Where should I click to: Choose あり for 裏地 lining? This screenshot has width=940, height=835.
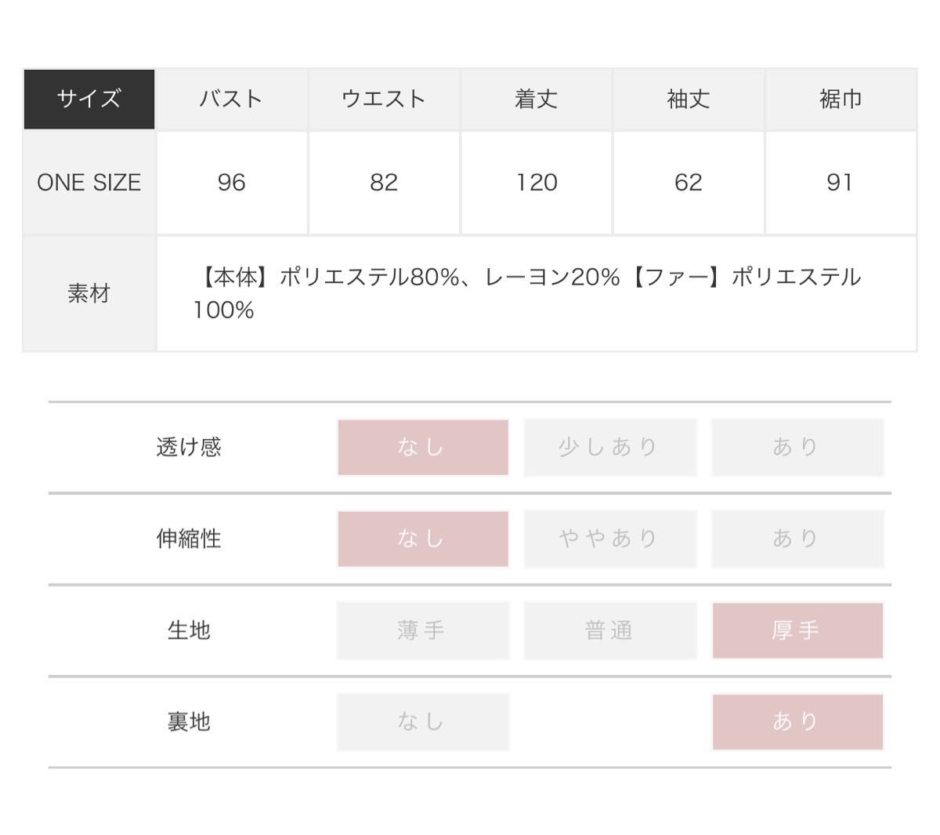[x=797, y=722]
